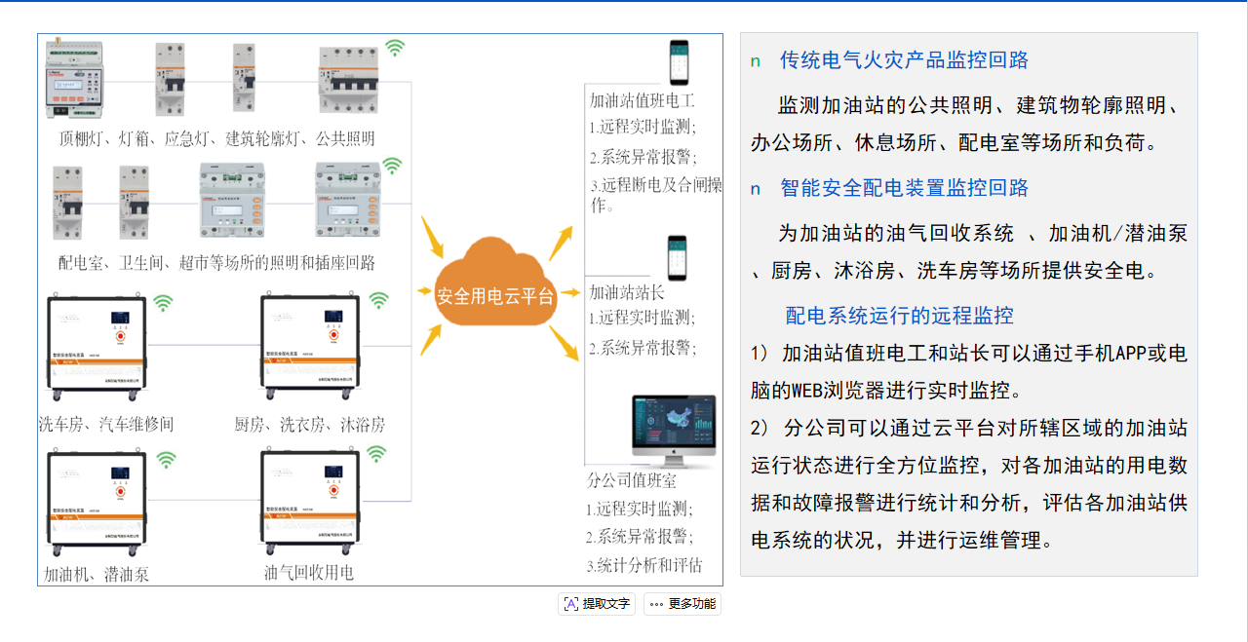Viewport: 1248px width, 642px height.
Task: Click the caption 洗车房、汽车维修间
Action: 106,424
